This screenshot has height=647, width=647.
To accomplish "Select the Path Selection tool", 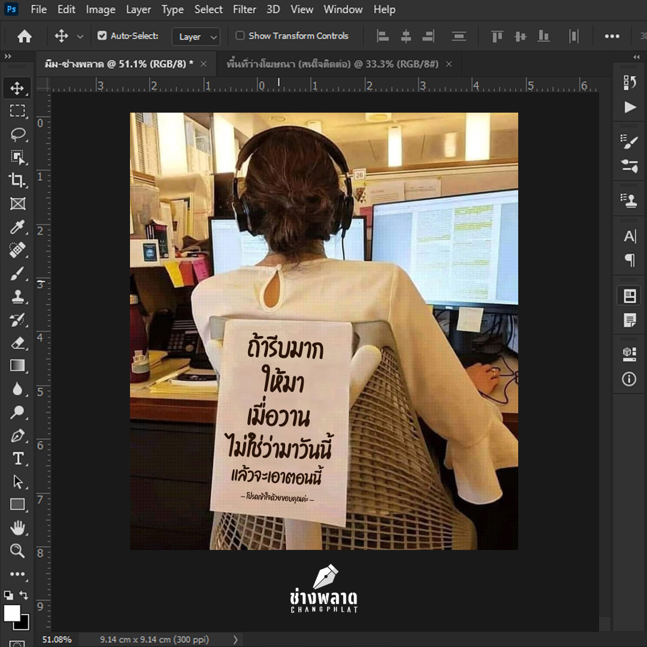I will pyautogui.click(x=17, y=482).
